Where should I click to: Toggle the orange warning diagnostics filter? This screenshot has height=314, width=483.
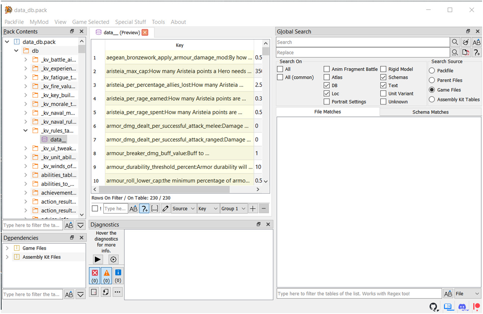[x=106, y=276]
